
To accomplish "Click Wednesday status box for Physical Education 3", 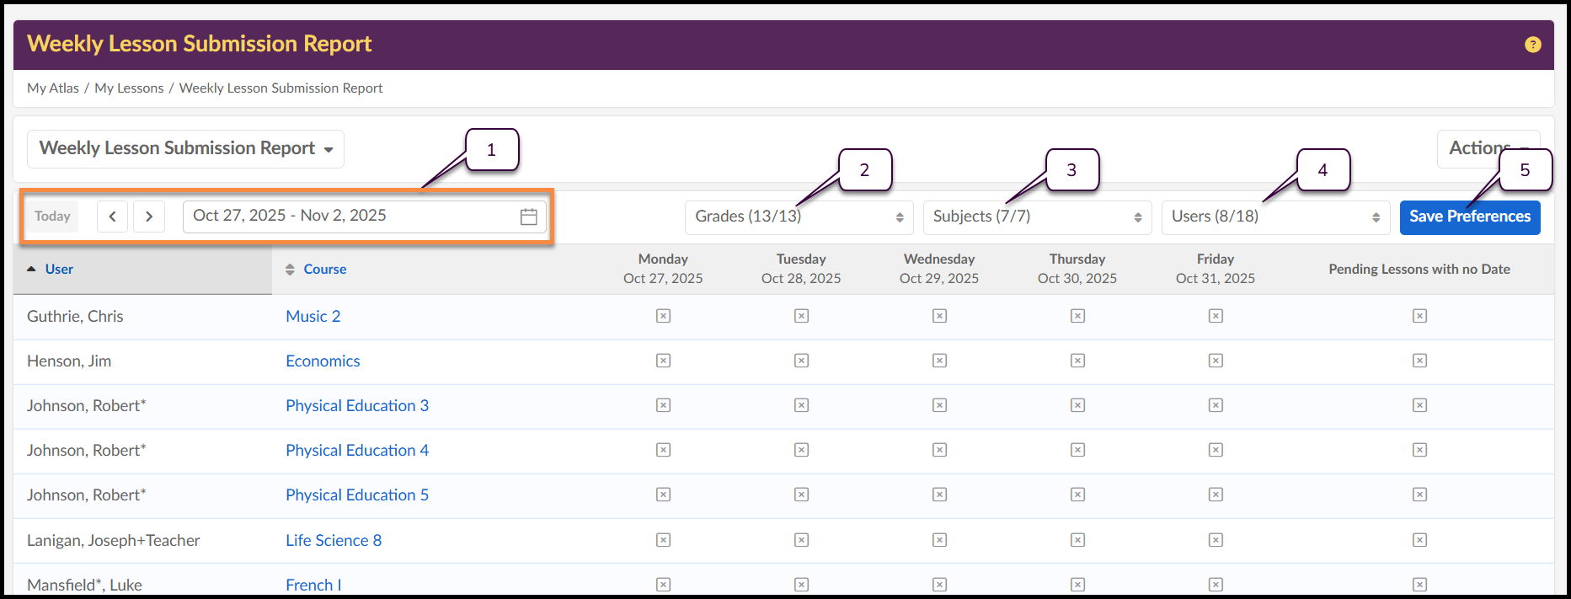I will [x=939, y=405].
